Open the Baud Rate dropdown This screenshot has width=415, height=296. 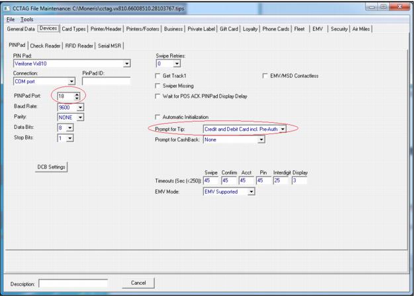pyautogui.click(x=80, y=107)
